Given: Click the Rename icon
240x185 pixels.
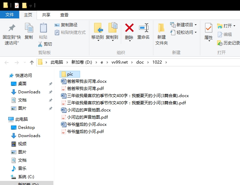Looking at the screenshot, I should click(x=144, y=28).
